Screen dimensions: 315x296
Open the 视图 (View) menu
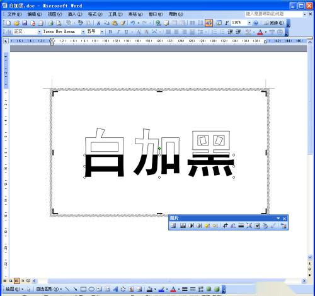pyautogui.click(x=55, y=14)
